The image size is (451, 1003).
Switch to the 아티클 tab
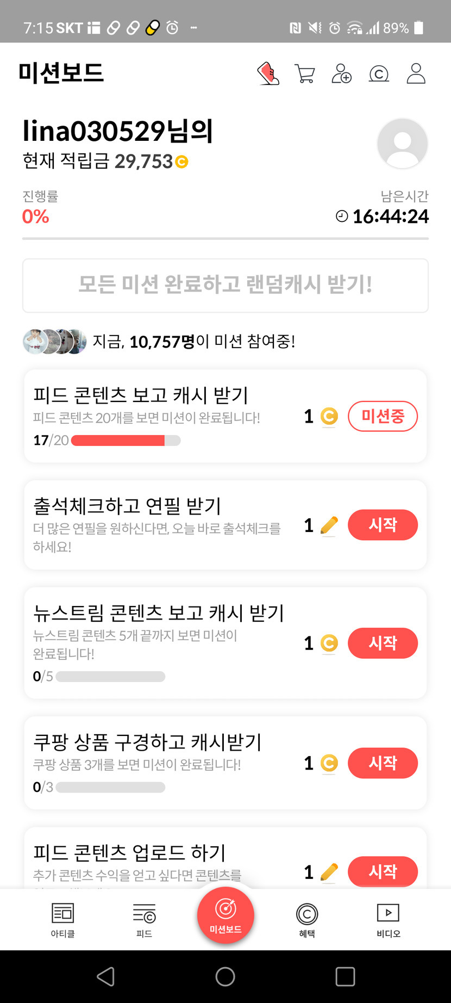[x=62, y=920]
